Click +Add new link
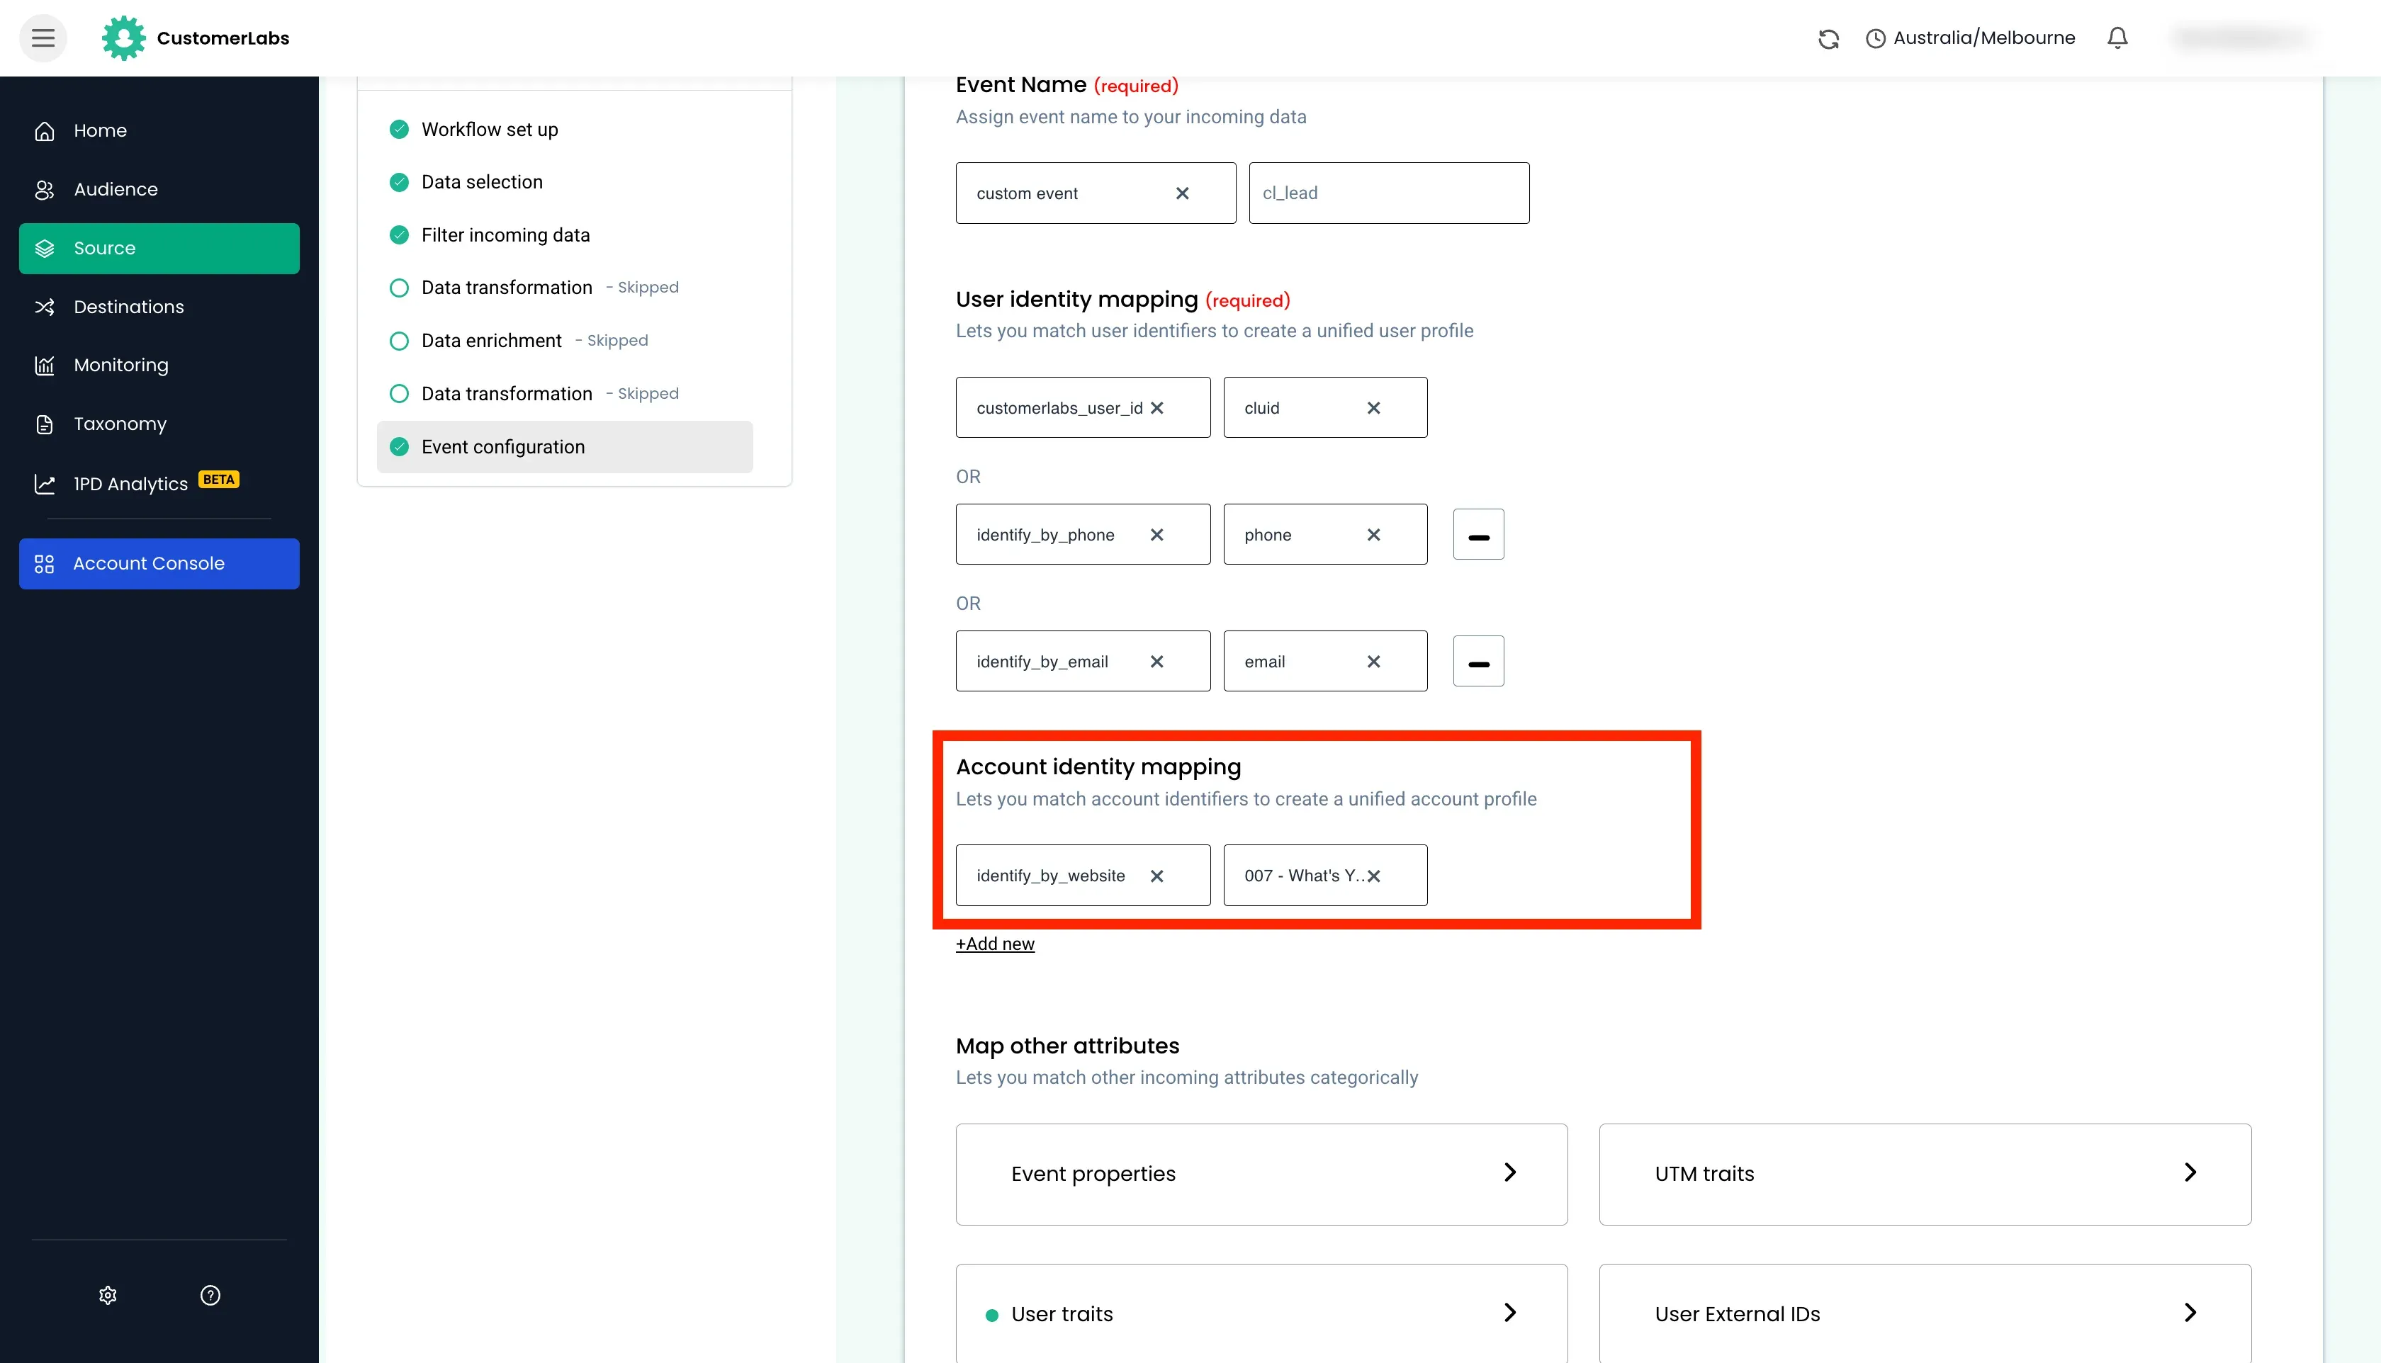Screen dimensions: 2381x1363 coord(996,944)
